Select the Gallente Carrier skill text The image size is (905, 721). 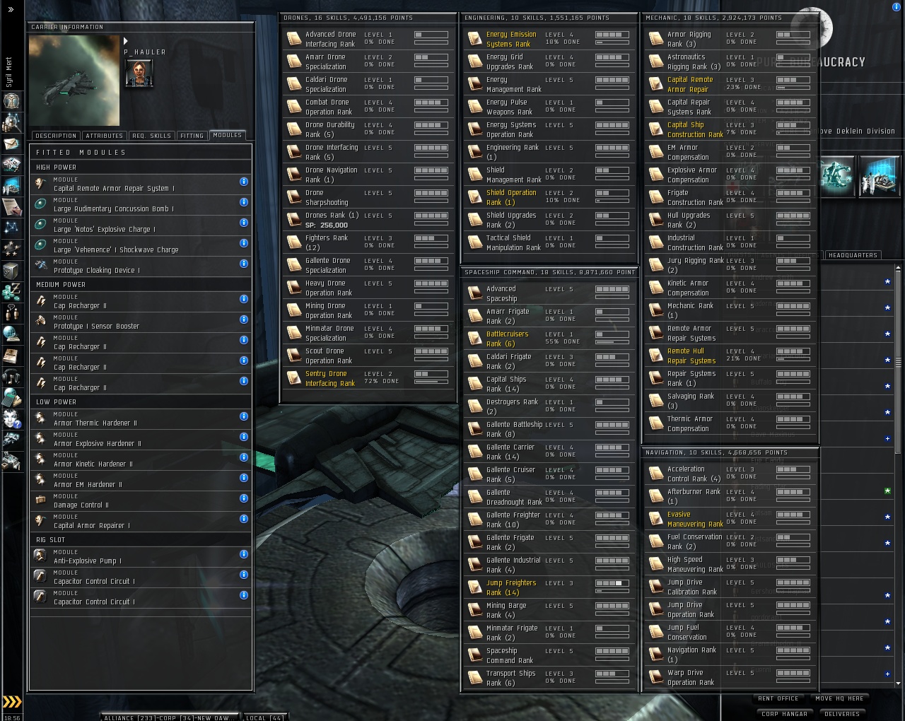tap(510, 452)
